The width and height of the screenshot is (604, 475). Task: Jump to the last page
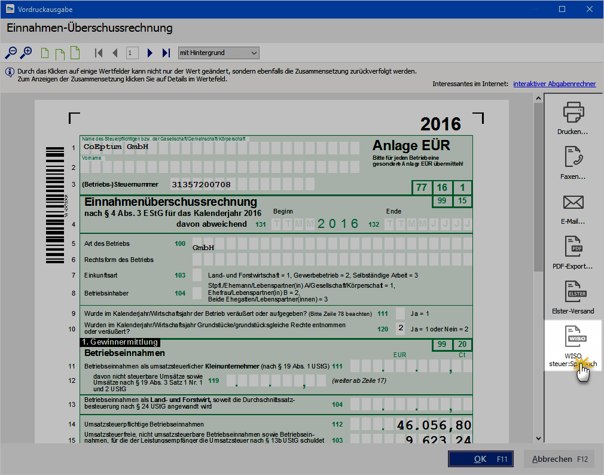166,53
